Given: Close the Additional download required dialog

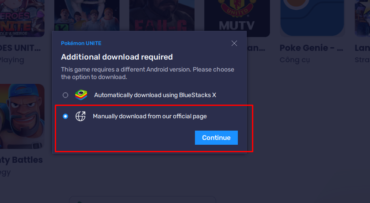Looking at the screenshot, I should point(234,43).
